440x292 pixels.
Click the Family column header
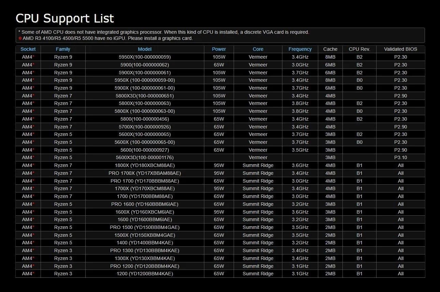(63, 49)
